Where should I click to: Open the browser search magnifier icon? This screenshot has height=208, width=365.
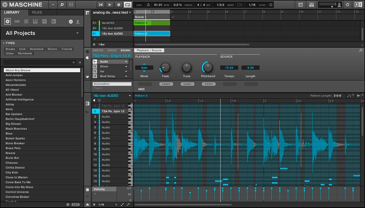point(62,5)
